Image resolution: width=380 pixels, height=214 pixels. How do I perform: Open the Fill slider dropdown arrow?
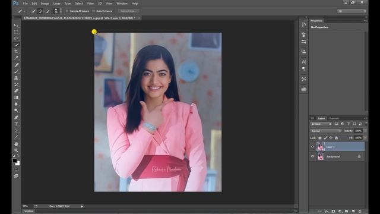click(365, 138)
